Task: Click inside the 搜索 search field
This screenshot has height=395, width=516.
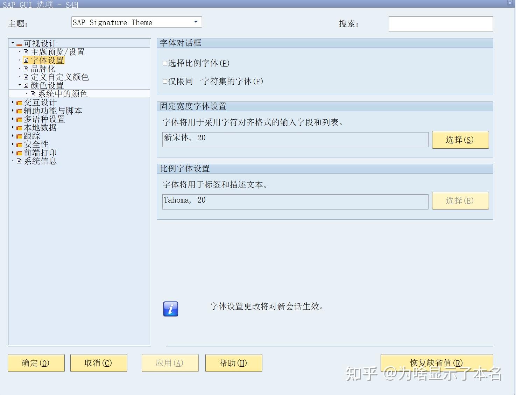Action: [440, 24]
